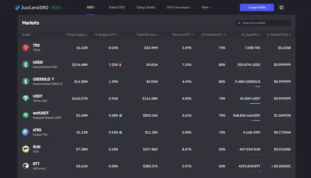Open the USDD market name link

pos(38,62)
